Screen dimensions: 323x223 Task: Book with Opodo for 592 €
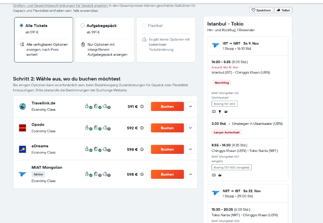(x=167, y=128)
